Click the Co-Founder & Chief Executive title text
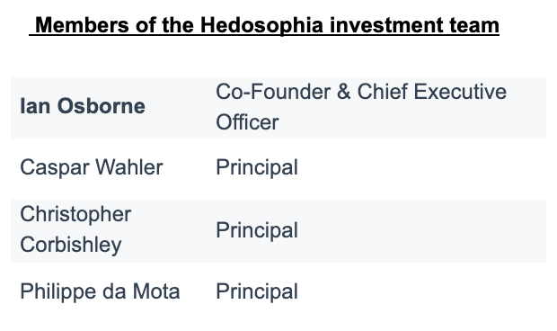Image resolution: width=557 pixels, height=331 pixels. click(361, 92)
